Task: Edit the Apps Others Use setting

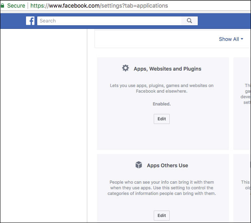Action: [161, 215]
